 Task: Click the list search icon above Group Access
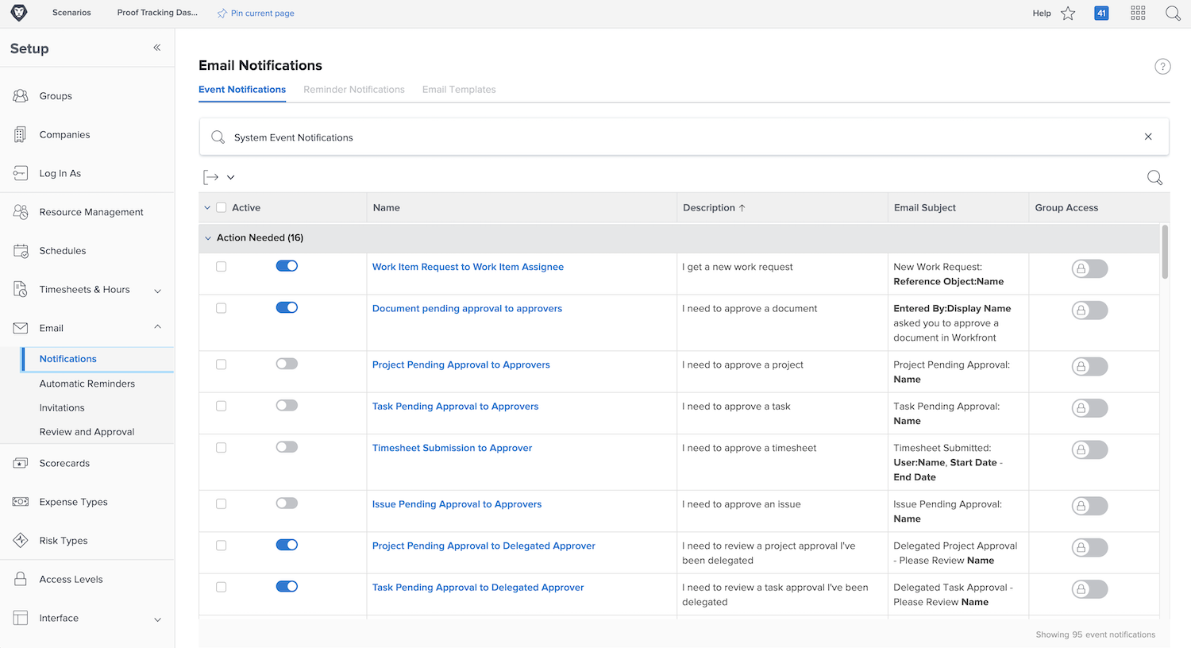(1154, 178)
